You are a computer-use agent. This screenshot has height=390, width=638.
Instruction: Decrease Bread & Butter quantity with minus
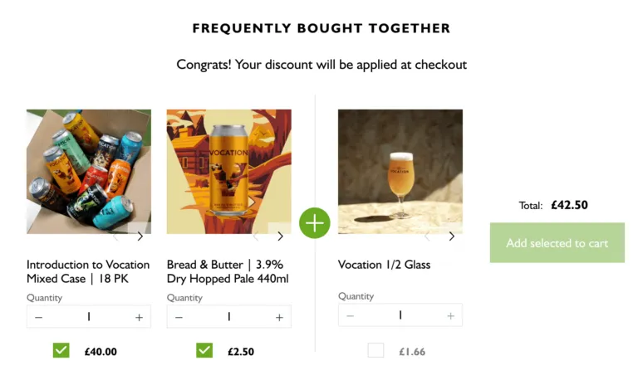point(179,317)
